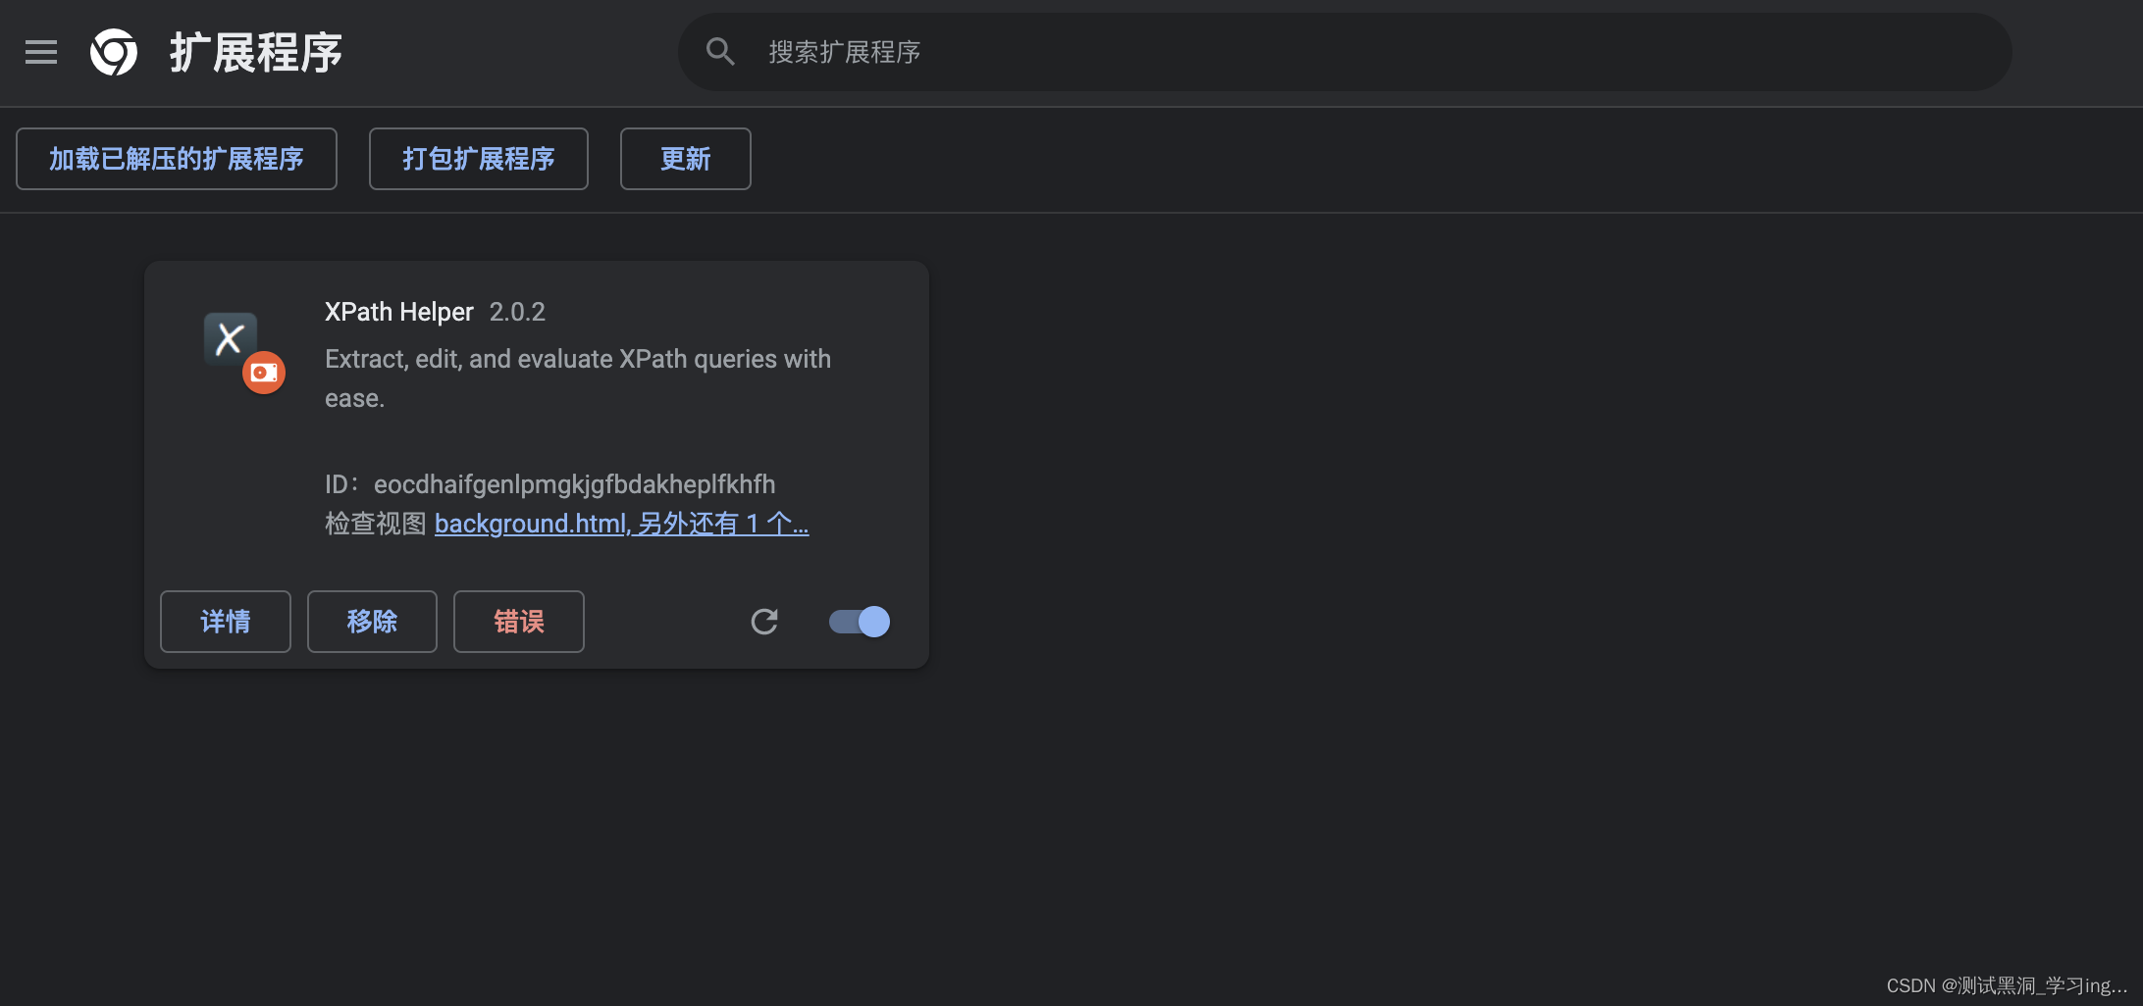Click the version number 2.0.2

[x=517, y=312]
